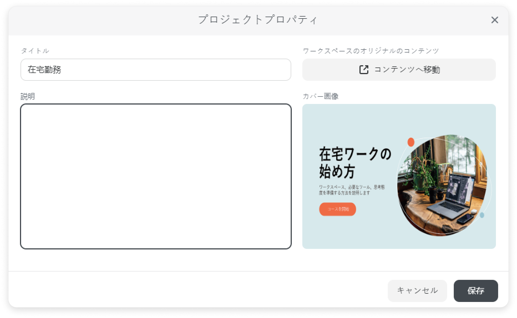Click the タイトル field label

[35, 51]
